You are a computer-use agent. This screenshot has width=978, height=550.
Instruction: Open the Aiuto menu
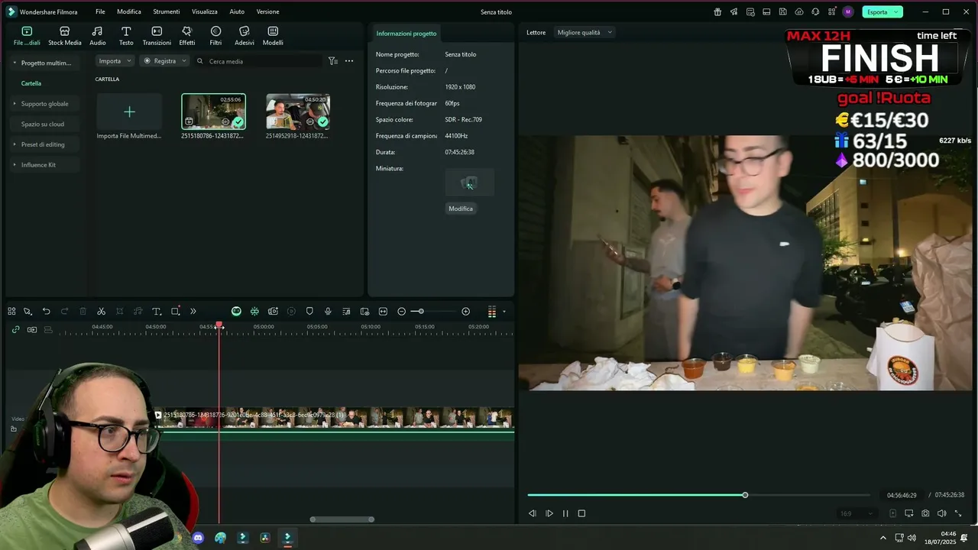point(237,11)
